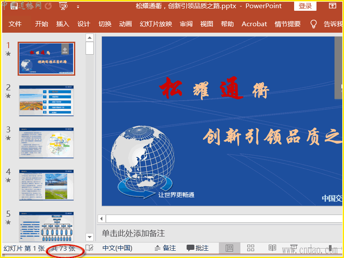Select slide 4 thumbnail
This screenshot has height=258, width=344.
pyautogui.click(x=46, y=185)
